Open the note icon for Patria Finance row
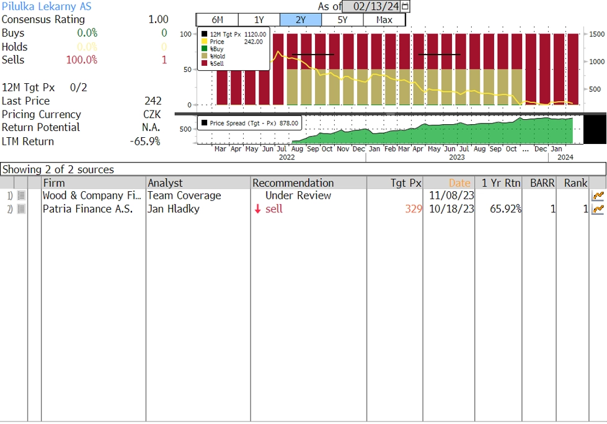The image size is (607, 424). (21, 209)
